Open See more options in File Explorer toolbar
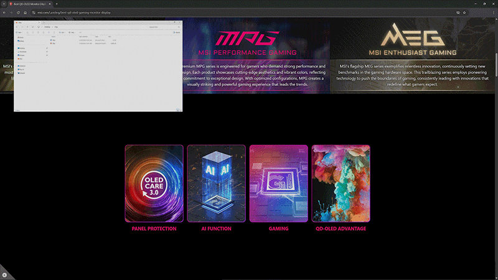 [x=80, y=32]
